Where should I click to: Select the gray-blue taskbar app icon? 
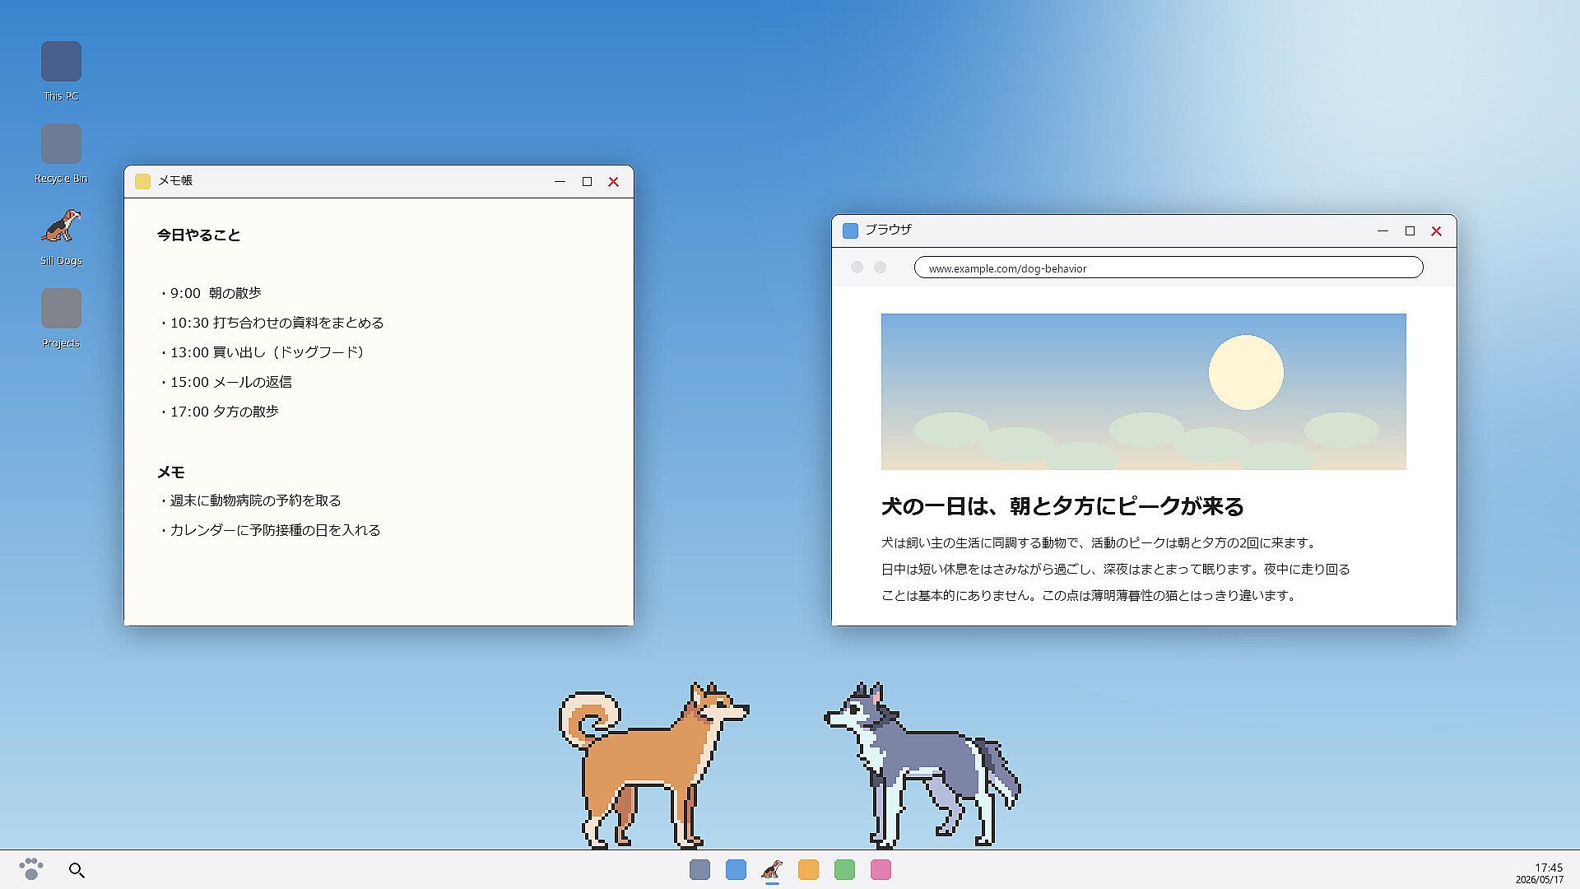(699, 869)
